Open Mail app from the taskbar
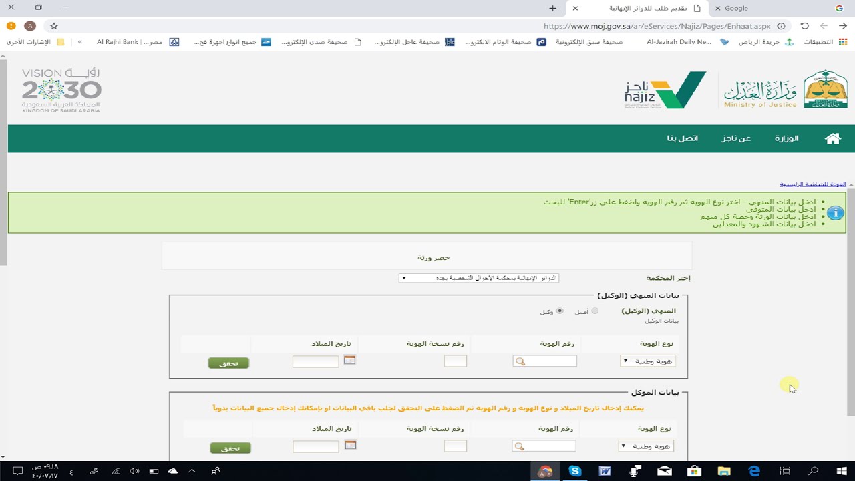855x481 pixels. pyautogui.click(x=665, y=471)
